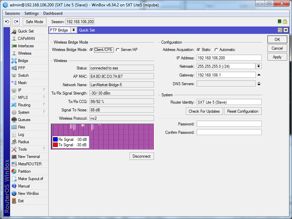Image resolution: width=292 pixels, height=219 pixels.
Task: Click the Gateway input field
Action: [226, 75]
